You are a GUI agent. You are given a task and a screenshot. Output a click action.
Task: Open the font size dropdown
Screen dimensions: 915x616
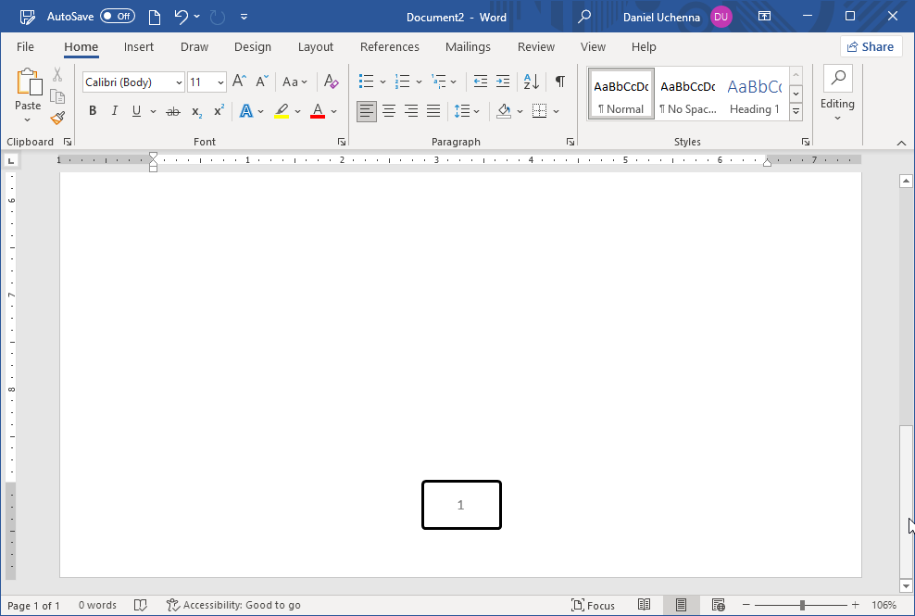(219, 82)
